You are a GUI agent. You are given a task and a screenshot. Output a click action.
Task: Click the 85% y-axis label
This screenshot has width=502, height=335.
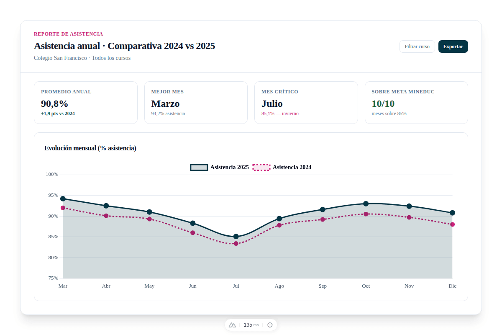[x=53, y=237]
